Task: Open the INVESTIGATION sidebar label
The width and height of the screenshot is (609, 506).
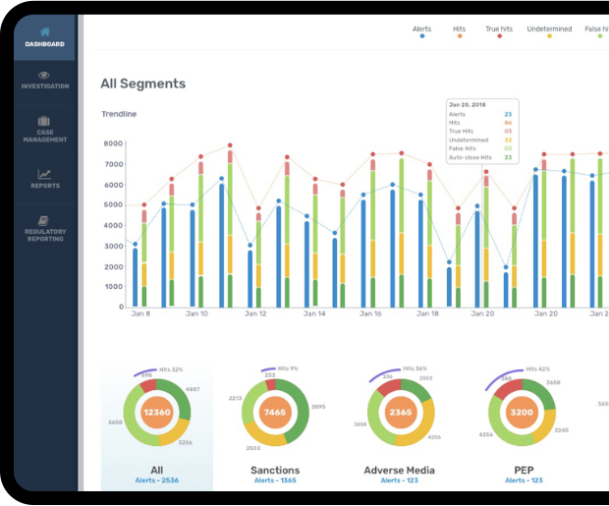Action: point(45,86)
